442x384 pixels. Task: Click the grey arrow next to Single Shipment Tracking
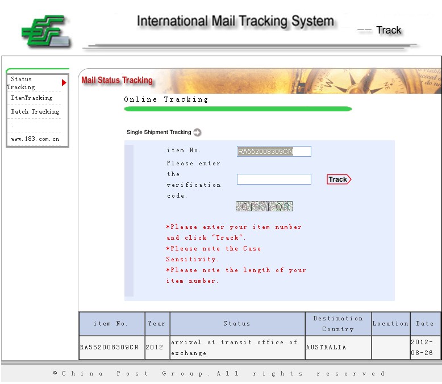coord(197,132)
